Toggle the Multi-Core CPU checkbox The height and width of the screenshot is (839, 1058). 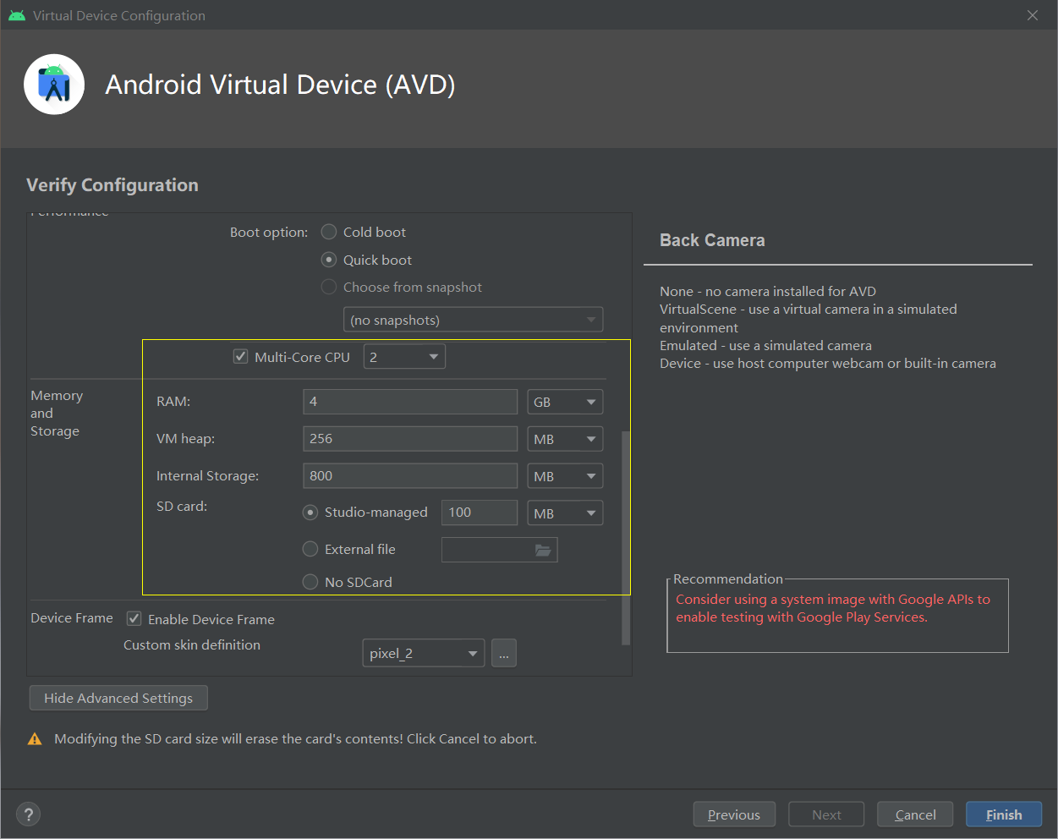pyautogui.click(x=241, y=356)
